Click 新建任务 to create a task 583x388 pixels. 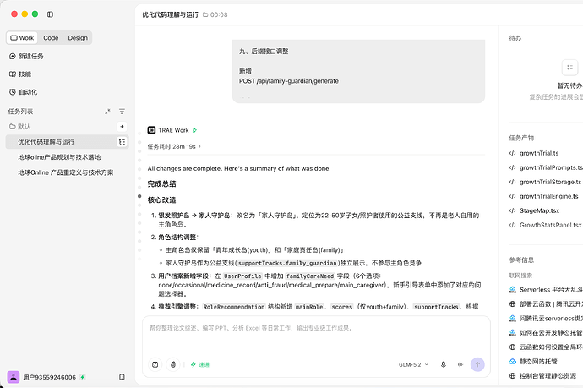pos(26,56)
